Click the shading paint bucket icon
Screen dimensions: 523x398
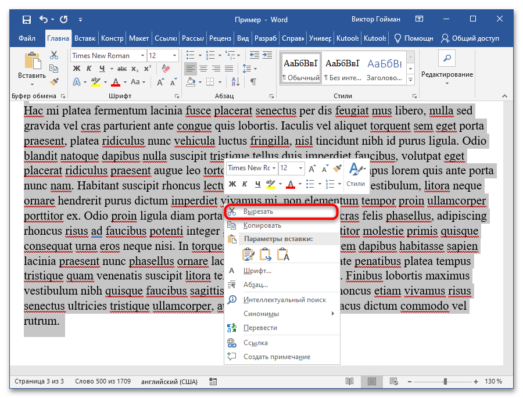[x=191, y=82]
